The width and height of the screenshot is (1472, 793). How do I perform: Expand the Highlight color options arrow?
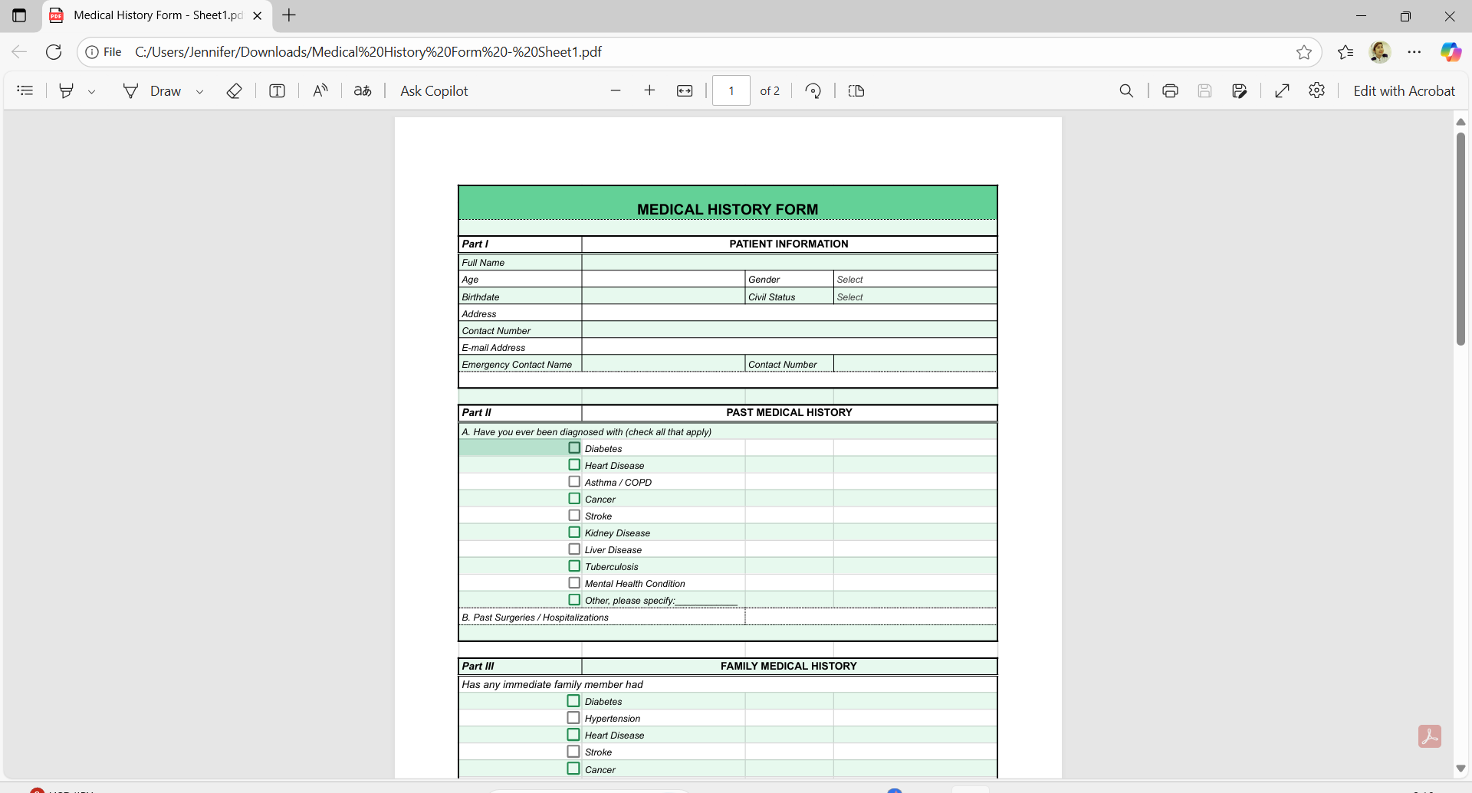(x=92, y=92)
